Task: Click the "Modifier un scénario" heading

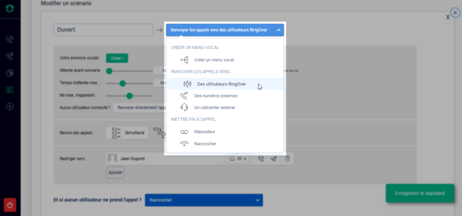Action: coord(66,3)
